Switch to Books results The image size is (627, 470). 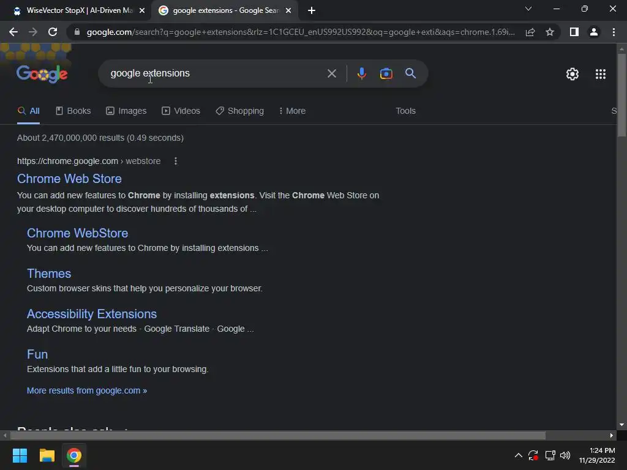pyautogui.click(x=73, y=111)
